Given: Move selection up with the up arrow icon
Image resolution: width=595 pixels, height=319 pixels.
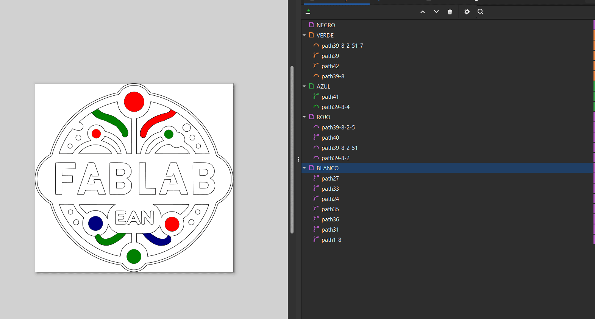Looking at the screenshot, I should click(423, 12).
